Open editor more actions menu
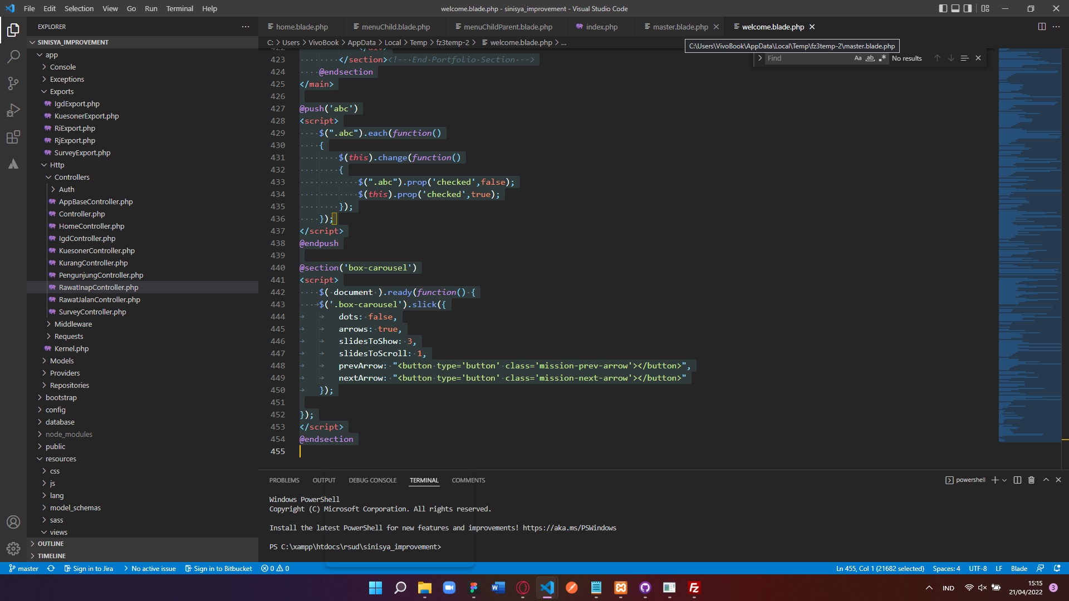This screenshot has height=601, width=1069. [x=1056, y=27]
